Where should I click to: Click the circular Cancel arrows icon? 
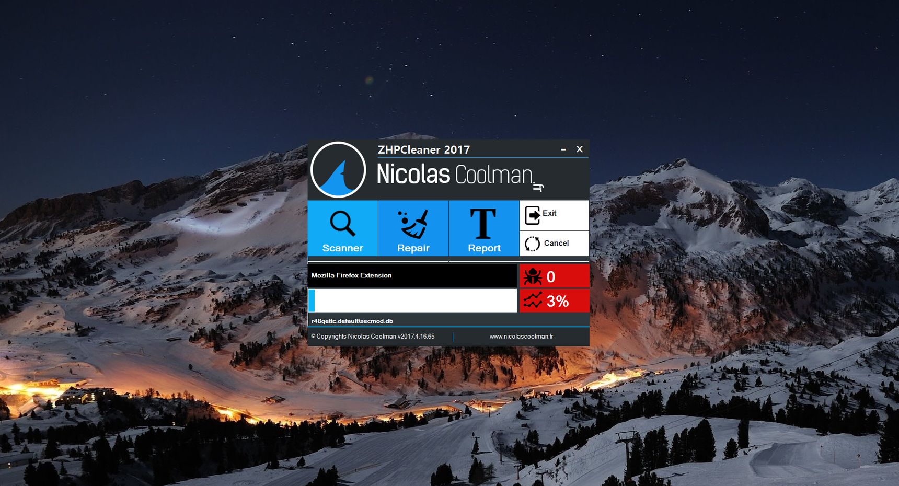pyautogui.click(x=532, y=244)
